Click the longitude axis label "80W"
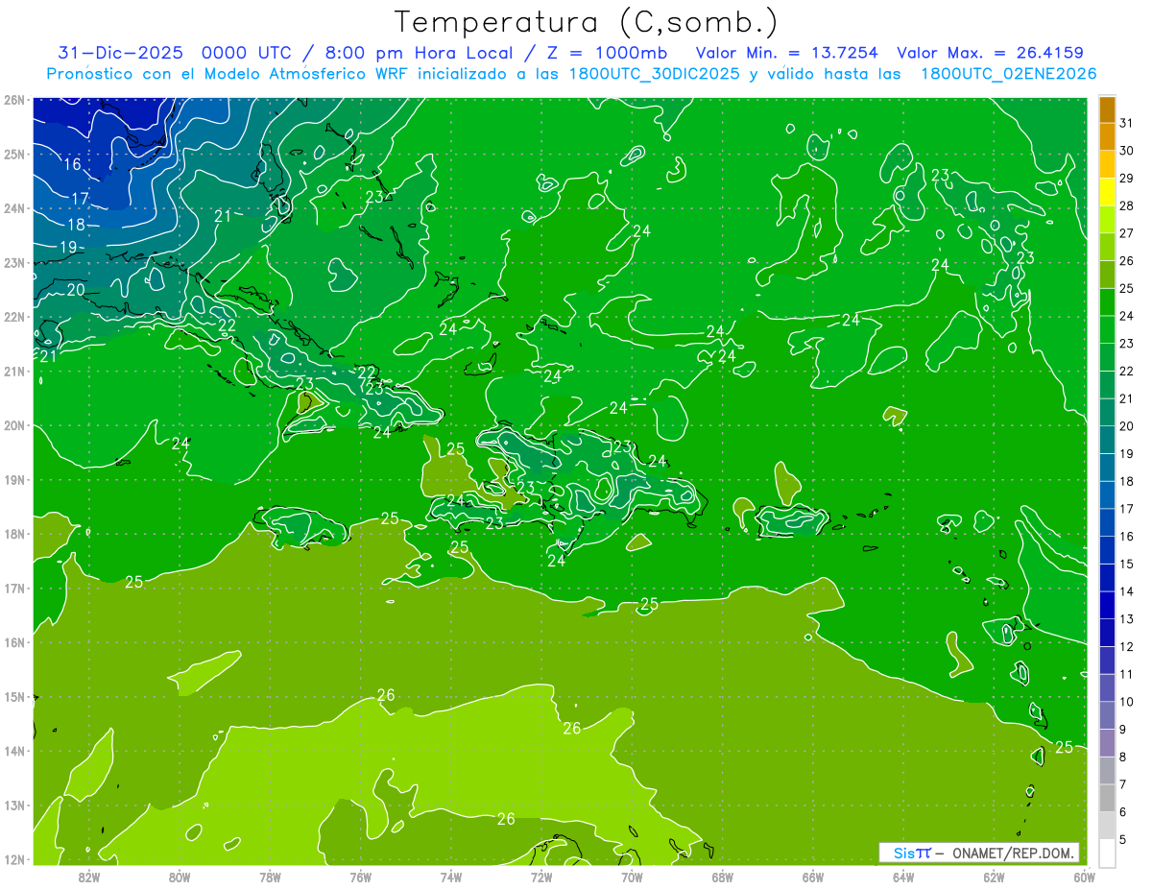The width and height of the screenshot is (1152, 890). tap(180, 877)
